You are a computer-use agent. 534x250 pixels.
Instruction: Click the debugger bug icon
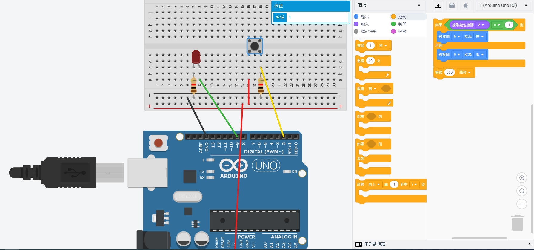pos(465,5)
